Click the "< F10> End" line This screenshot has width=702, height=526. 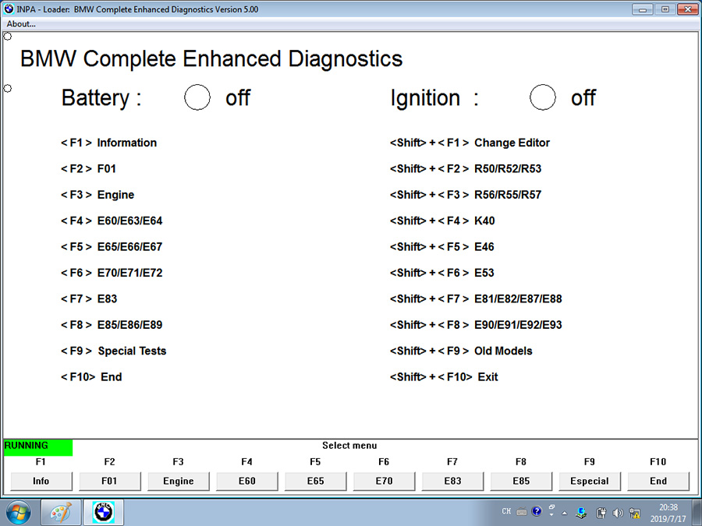pyautogui.click(x=91, y=377)
